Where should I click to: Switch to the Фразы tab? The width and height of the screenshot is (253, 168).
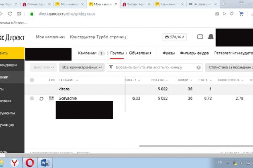click(x=169, y=53)
